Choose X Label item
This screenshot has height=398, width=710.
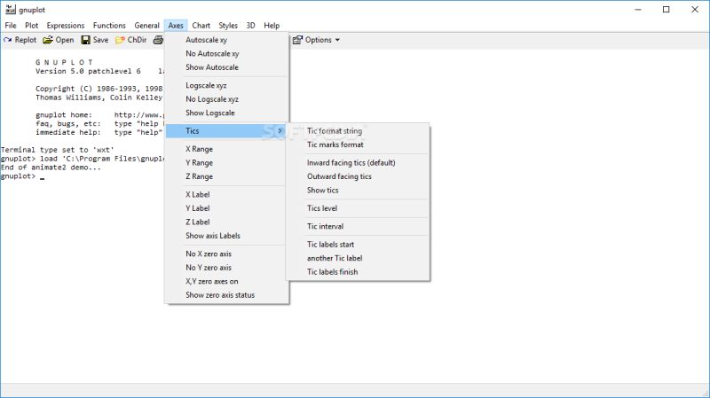[227, 194]
